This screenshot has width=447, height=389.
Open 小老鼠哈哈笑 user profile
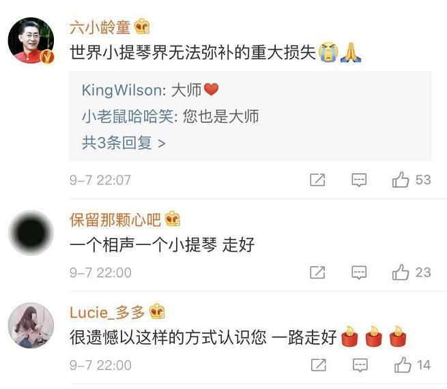tap(127, 117)
